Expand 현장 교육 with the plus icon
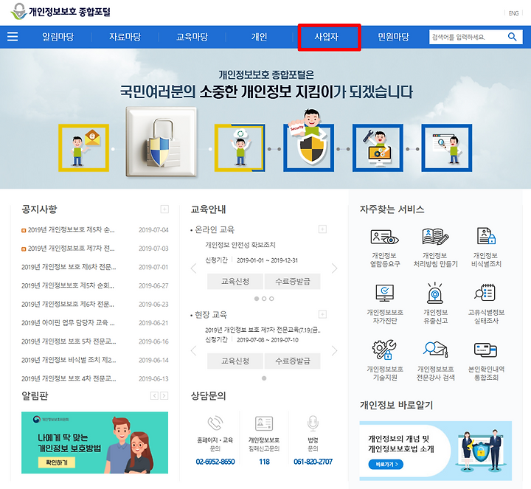 coord(323,315)
